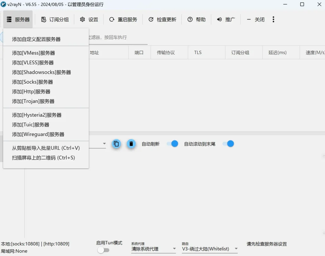Click the trash clear-log icon button
This screenshot has height=256, width=325.
pos(131,144)
